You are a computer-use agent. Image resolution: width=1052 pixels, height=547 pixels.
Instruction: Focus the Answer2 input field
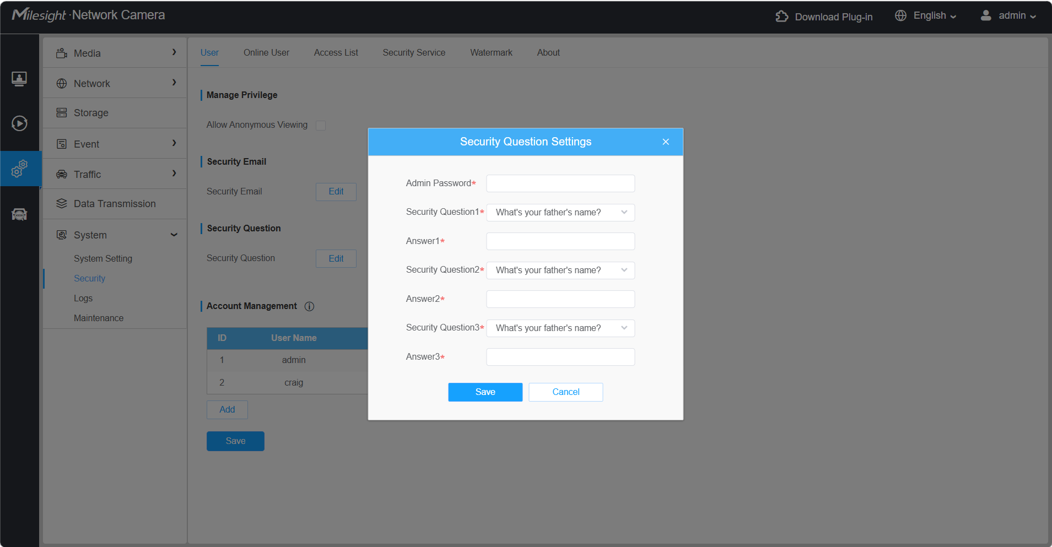pyautogui.click(x=560, y=299)
